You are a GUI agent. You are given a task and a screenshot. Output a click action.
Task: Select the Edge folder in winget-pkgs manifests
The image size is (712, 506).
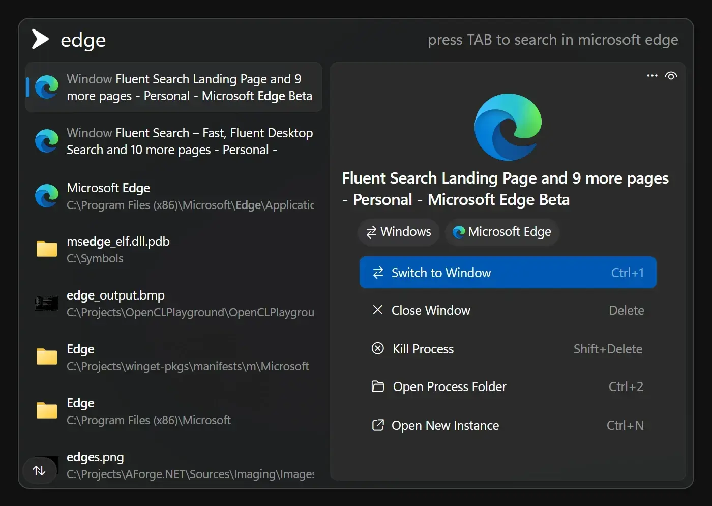point(174,358)
